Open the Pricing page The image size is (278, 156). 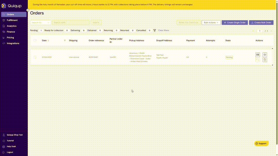14,37
